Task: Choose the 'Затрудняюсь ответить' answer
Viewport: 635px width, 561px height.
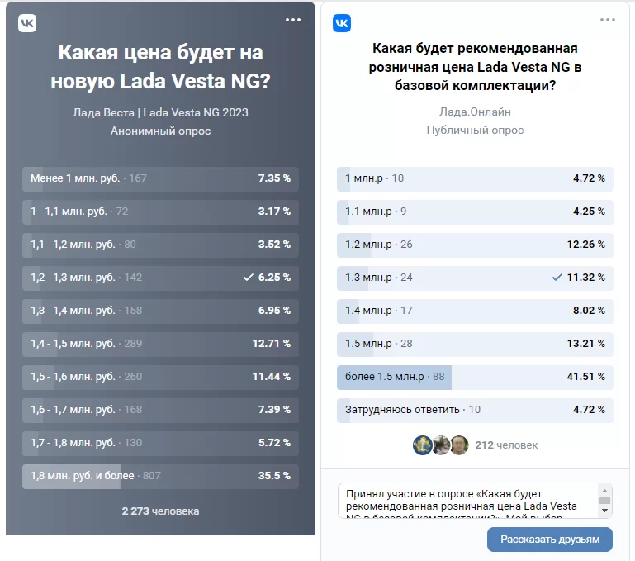Action: pyautogui.click(x=475, y=410)
